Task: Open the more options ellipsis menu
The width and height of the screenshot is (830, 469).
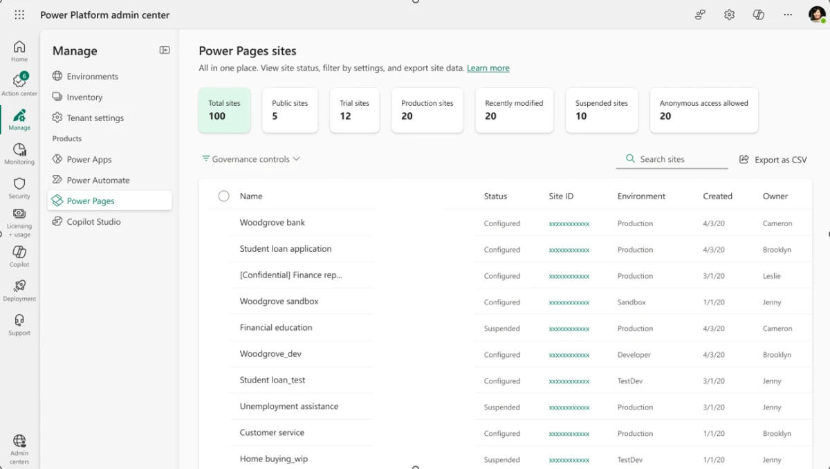Action: (x=787, y=14)
